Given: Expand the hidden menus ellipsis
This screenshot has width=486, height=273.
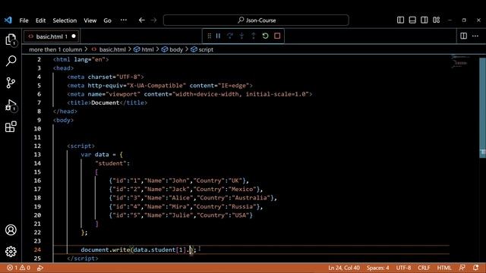Looking at the screenshot, I should (124, 20).
